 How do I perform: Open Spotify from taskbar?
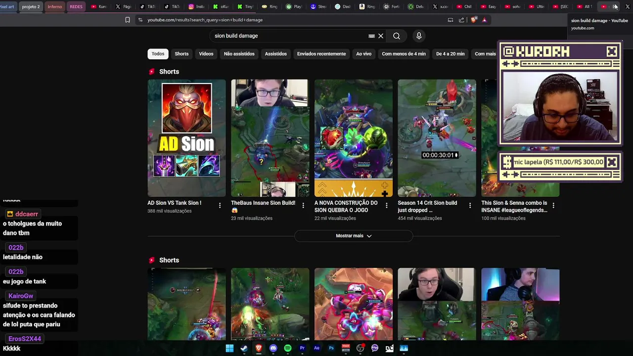click(x=288, y=348)
